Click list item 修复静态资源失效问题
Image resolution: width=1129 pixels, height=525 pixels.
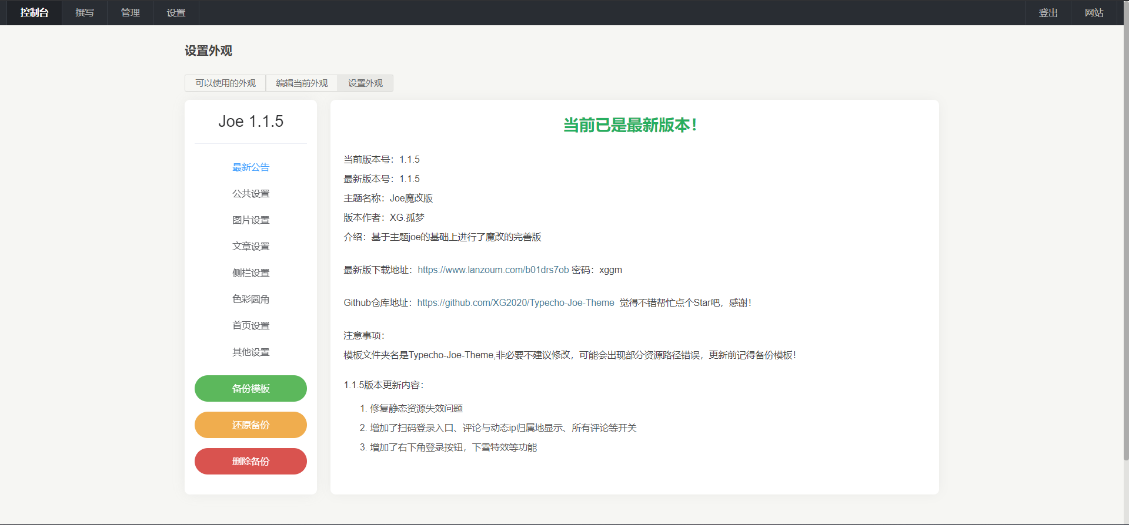click(x=416, y=409)
